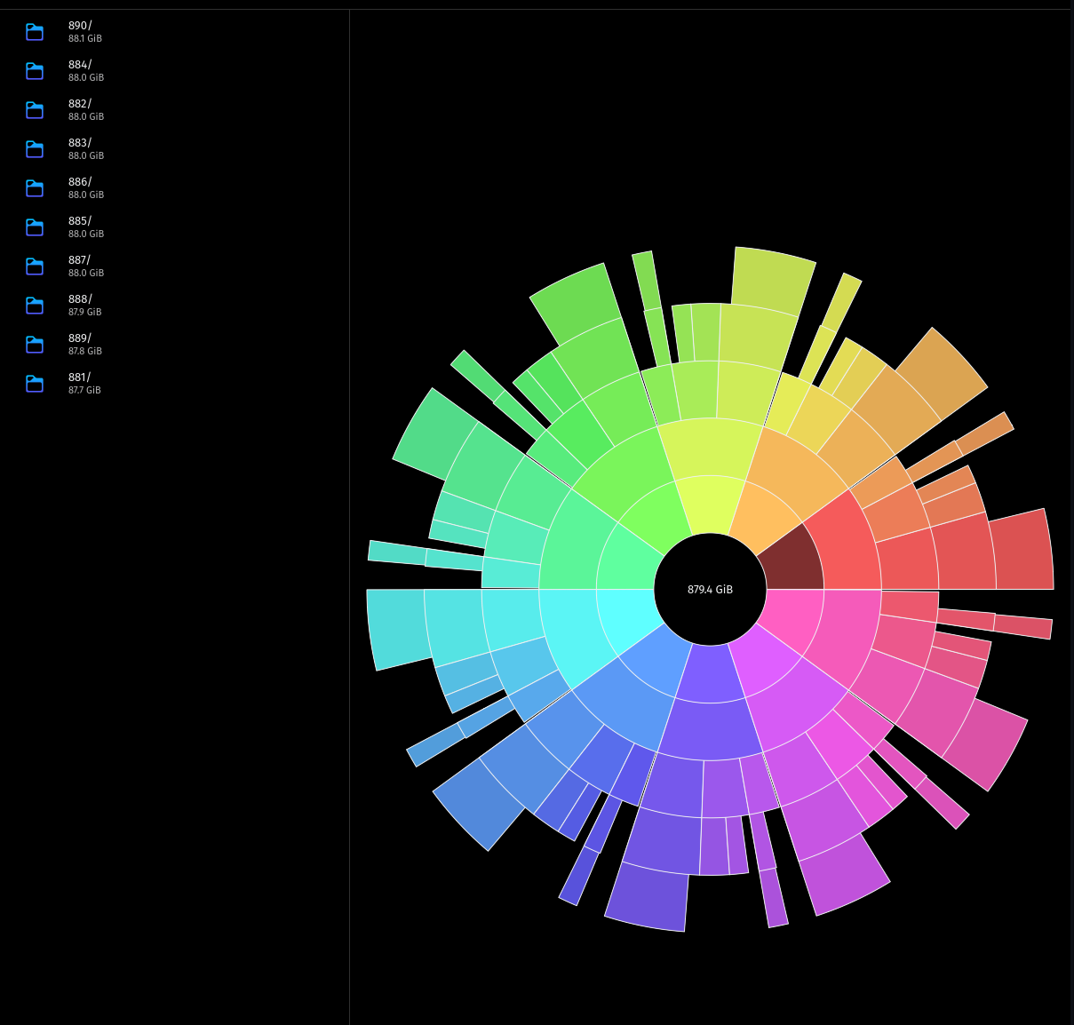Click the 889/ directory name text

pyautogui.click(x=80, y=338)
